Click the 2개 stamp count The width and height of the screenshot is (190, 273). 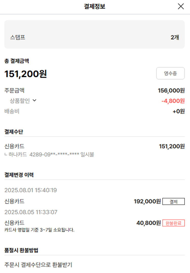pyautogui.click(x=175, y=37)
